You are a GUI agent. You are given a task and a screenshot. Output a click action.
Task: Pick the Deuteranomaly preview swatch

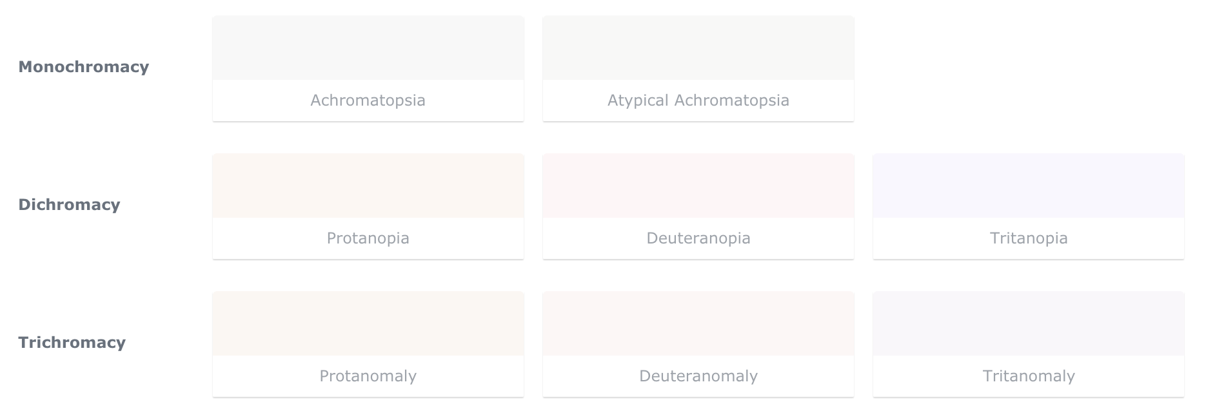click(x=698, y=323)
